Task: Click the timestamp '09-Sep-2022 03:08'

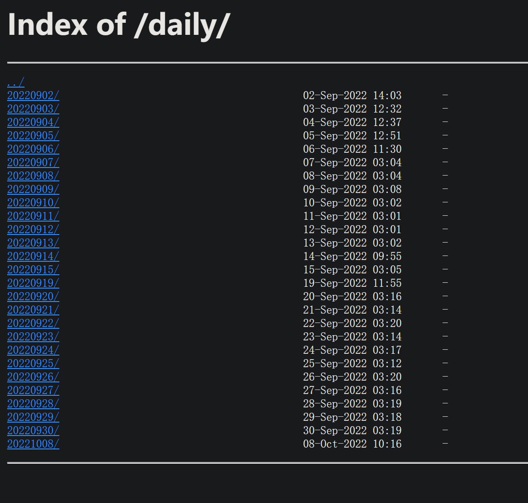Action: pos(352,189)
